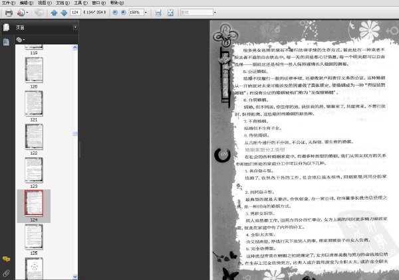Click the find text search field
This screenshot has height=280, width=399.
(196, 12)
